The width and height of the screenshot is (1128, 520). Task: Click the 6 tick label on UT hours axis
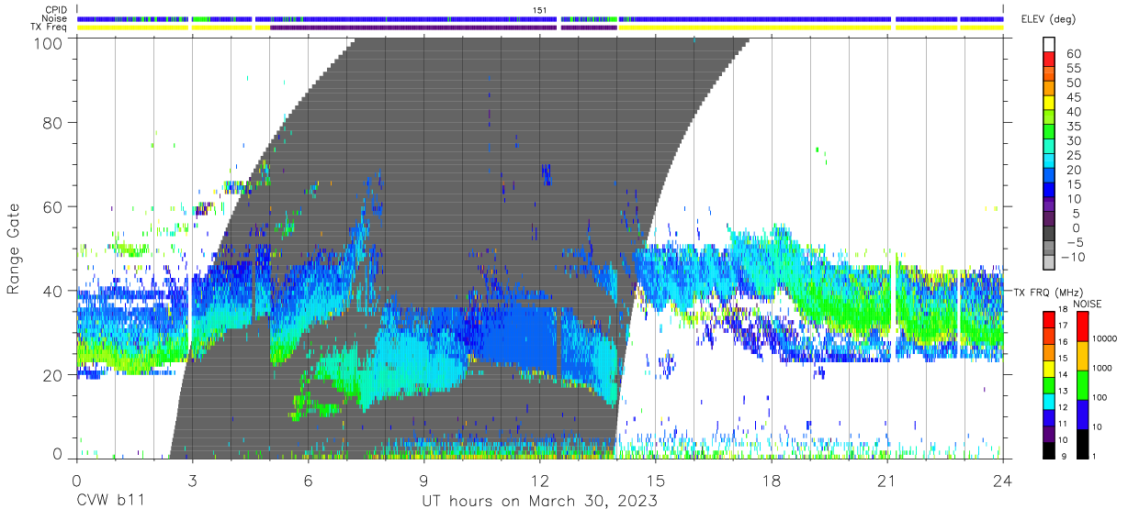pyautogui.click(x=308, y=480)
